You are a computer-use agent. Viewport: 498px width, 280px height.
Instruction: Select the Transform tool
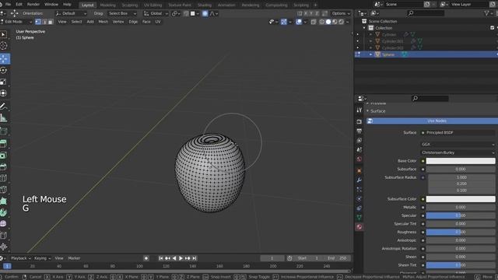coord(4,93)
